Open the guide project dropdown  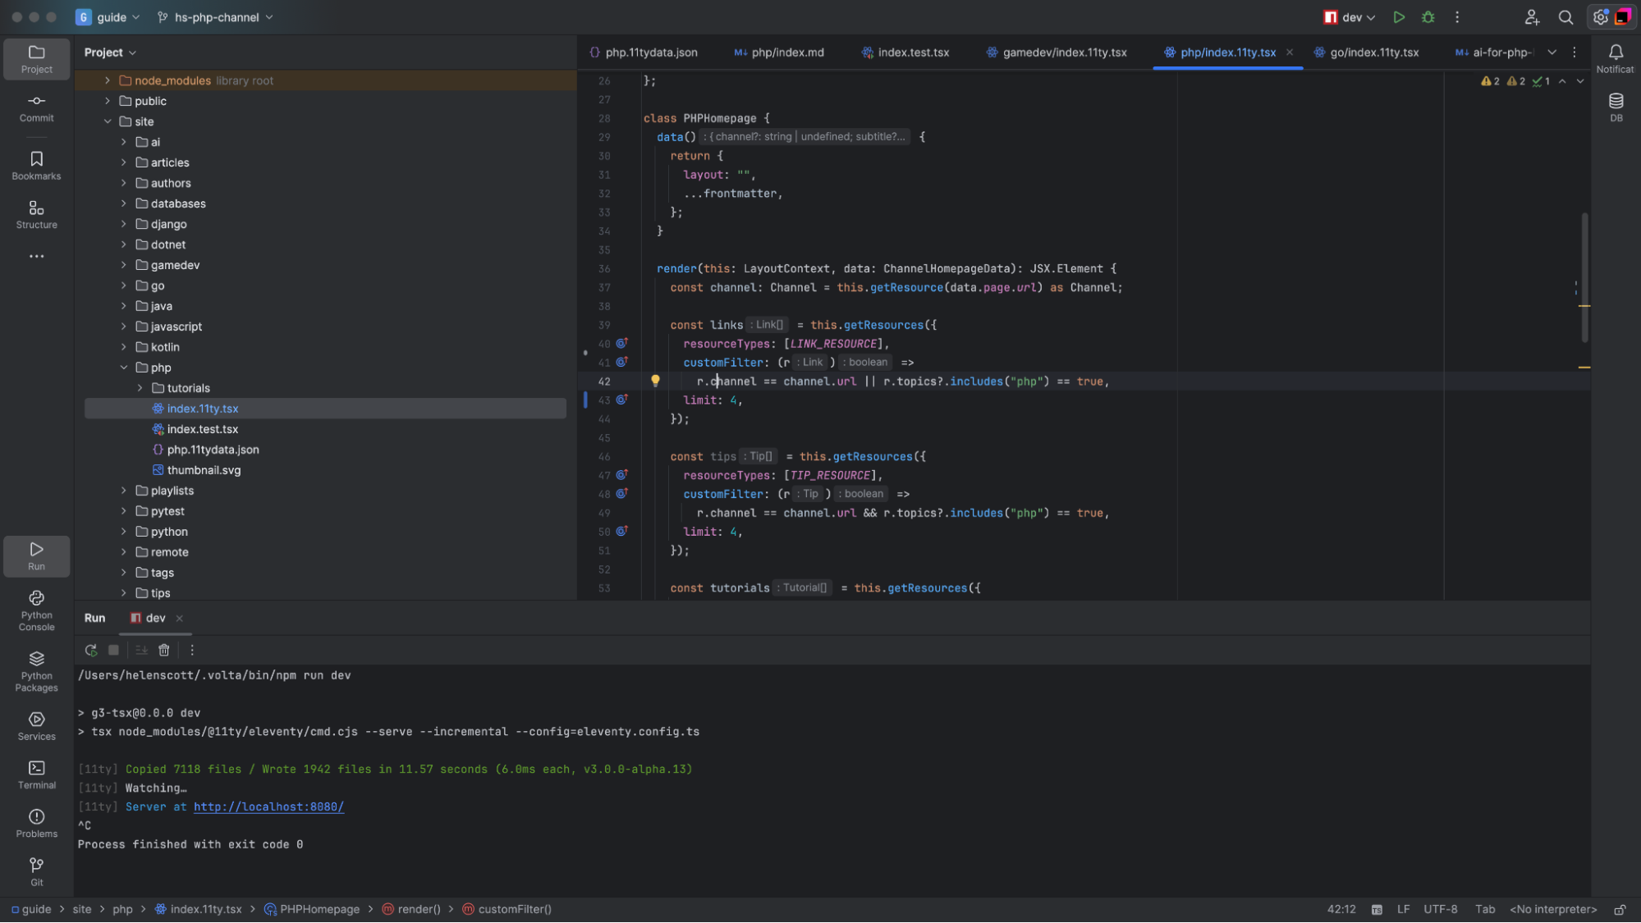[x=108, y=17]
